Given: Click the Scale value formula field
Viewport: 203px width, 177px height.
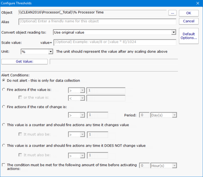Looking at the screenshot, I should (x=115, y=42).
